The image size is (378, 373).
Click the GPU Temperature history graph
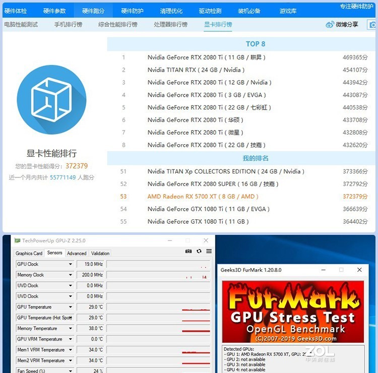tap(158, 307)
